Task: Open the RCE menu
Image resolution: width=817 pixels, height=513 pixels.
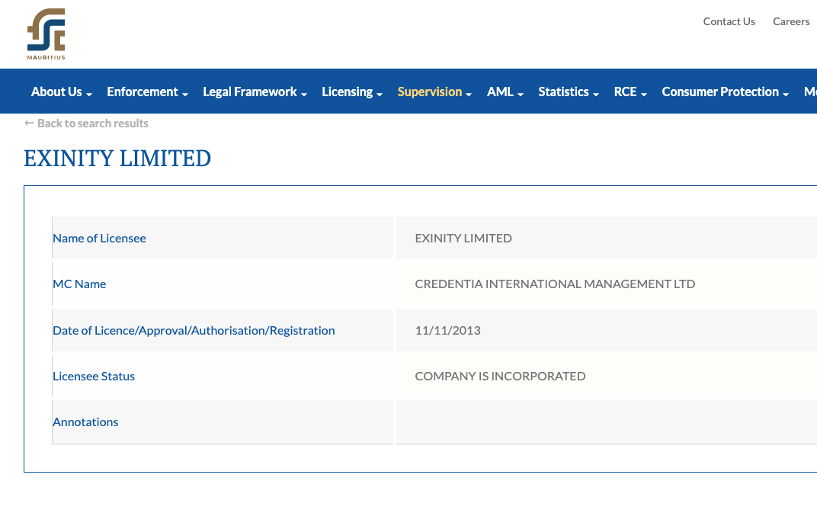Action: click(630, 91)
